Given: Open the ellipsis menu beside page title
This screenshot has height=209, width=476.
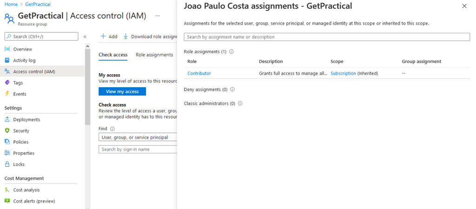Looking at the screenshot, I should [158, 16].
